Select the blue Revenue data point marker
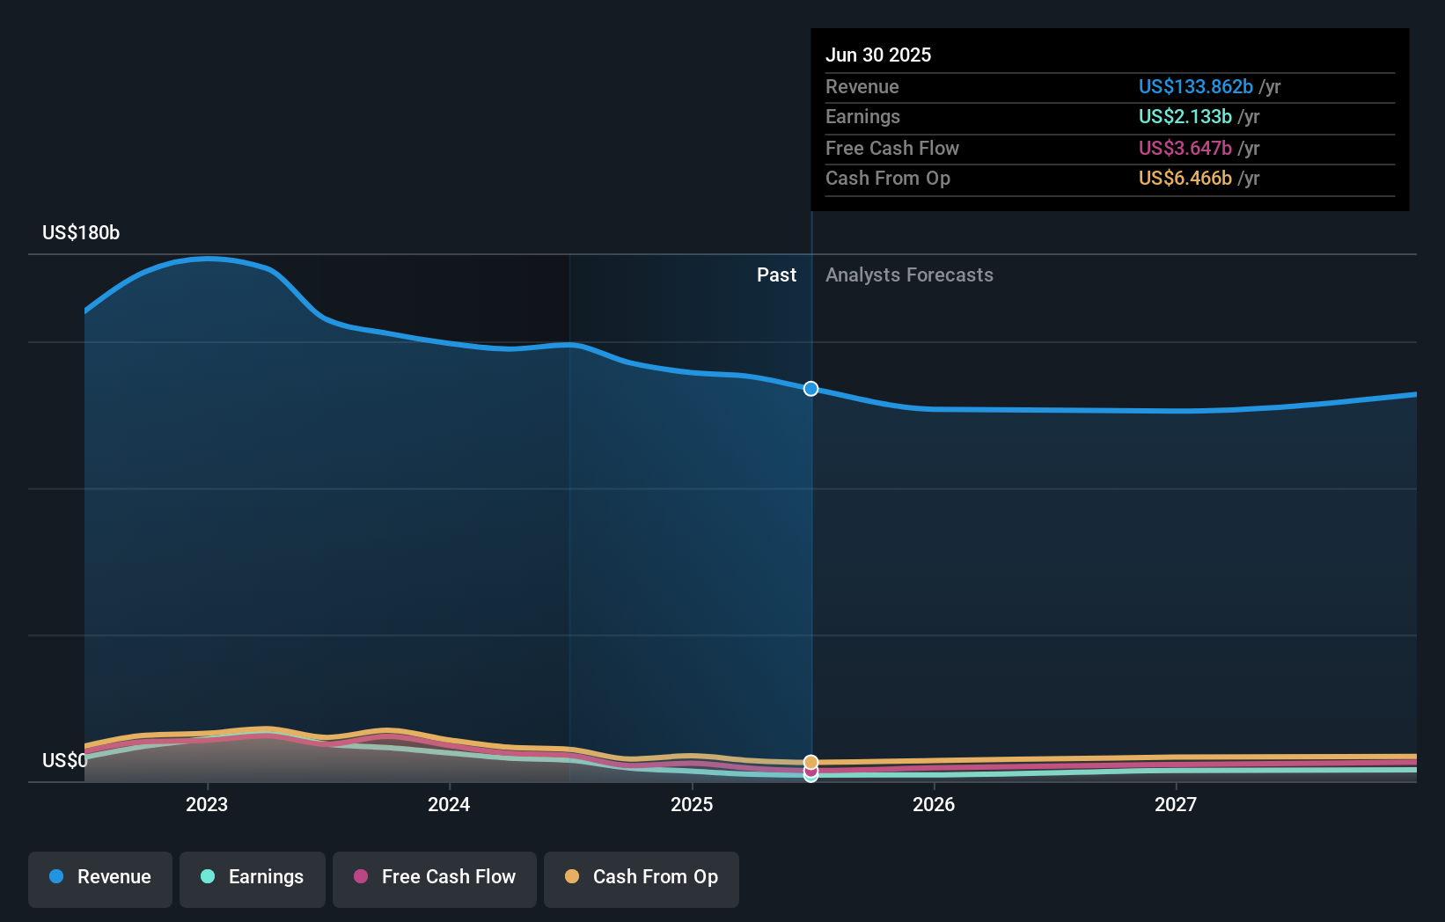This screenshot has height=922, width=1445. click(x=811, y=389)
